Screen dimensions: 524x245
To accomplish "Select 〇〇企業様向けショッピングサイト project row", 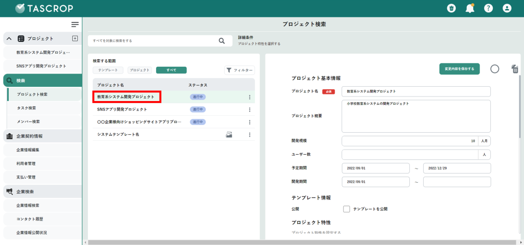I will point(173,122).
